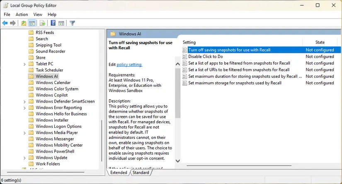
Task: Select the Windows Installer tree folder
Action: pyautogui.click(x=52, y=120)
